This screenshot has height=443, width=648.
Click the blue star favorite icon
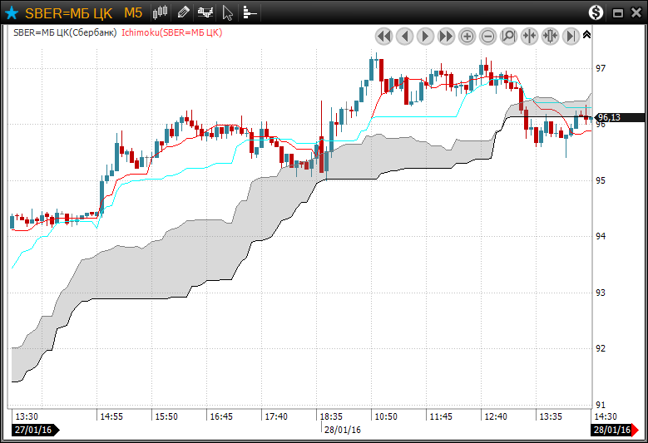point(12,12)
